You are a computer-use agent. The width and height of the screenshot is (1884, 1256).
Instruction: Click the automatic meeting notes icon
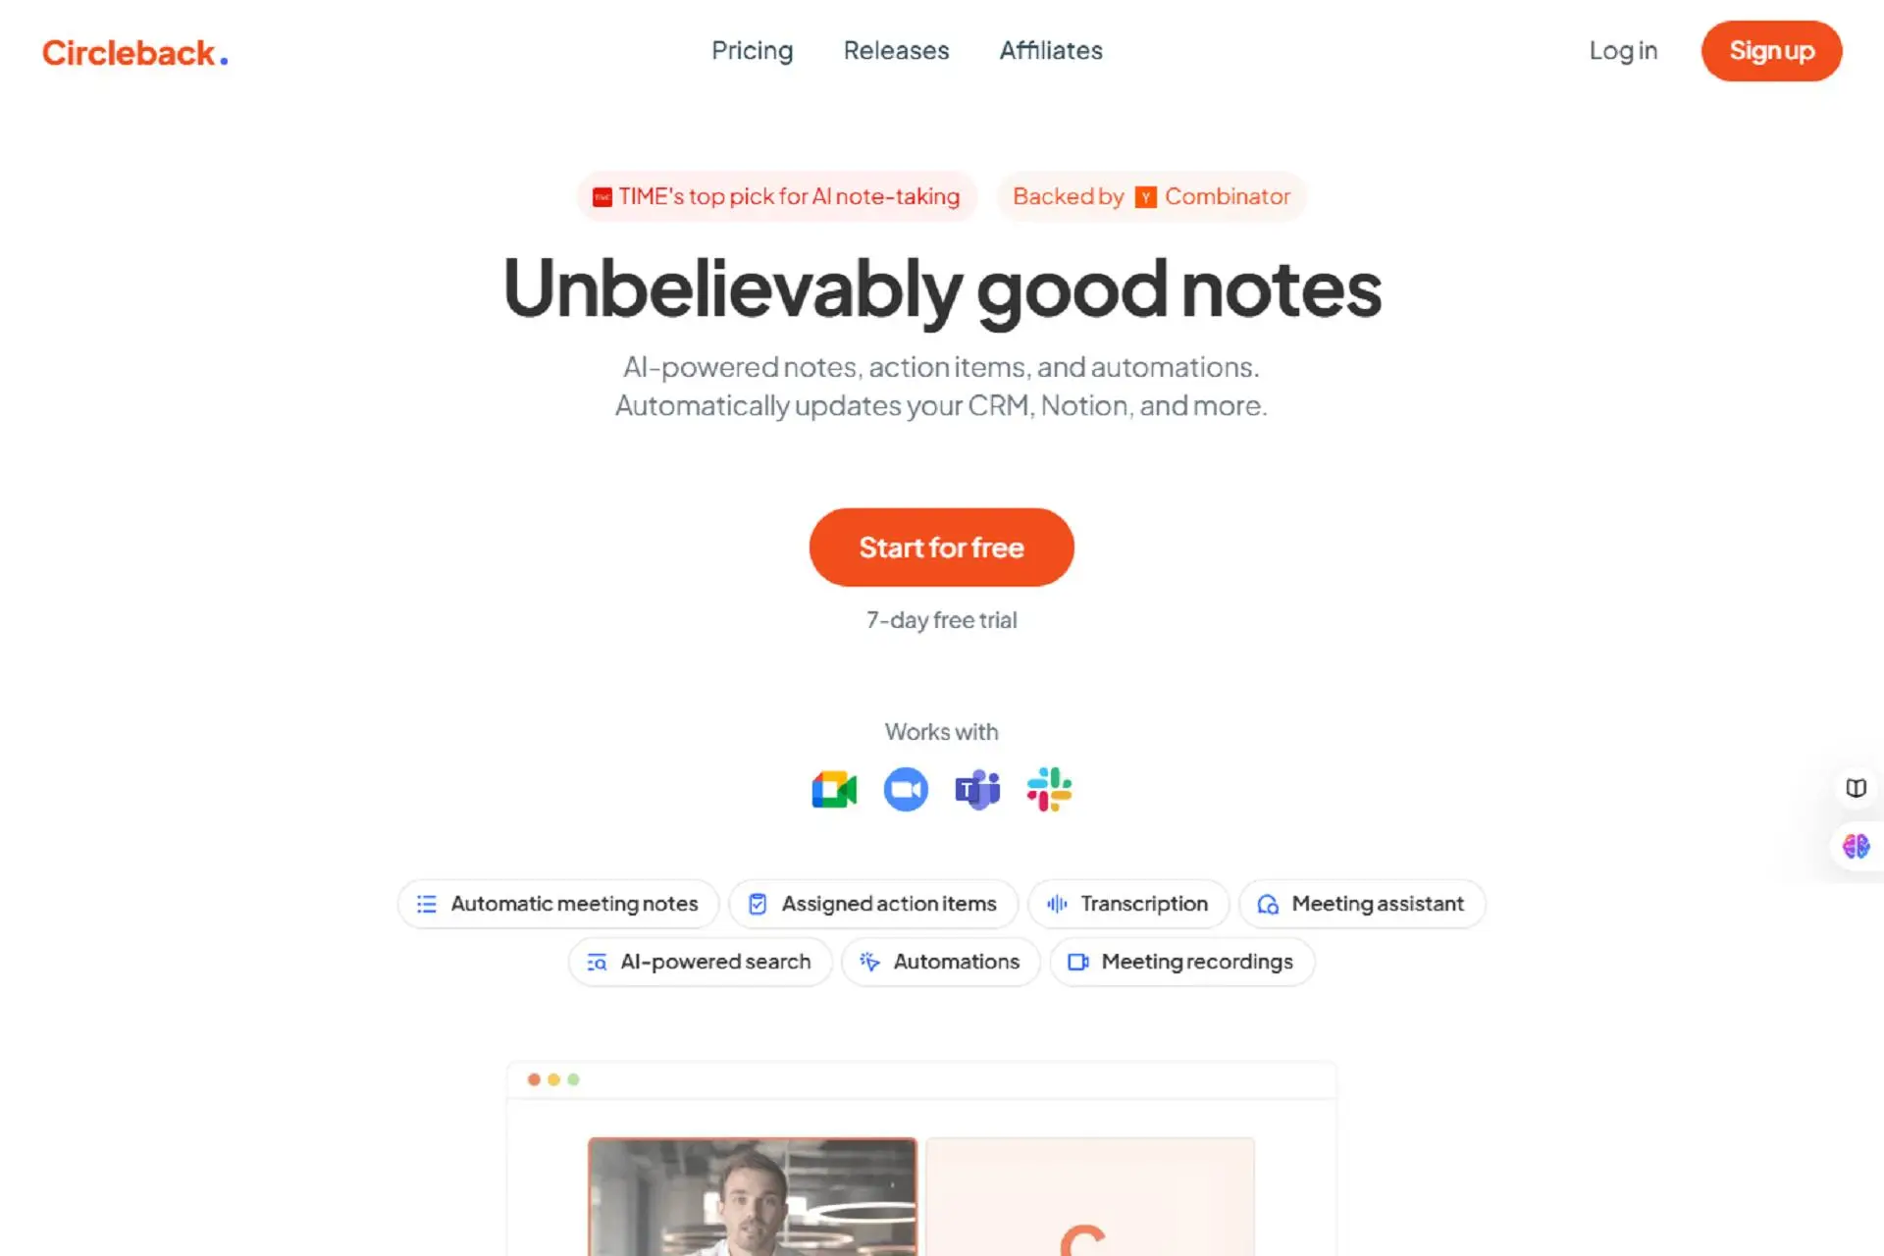point(428,903)
